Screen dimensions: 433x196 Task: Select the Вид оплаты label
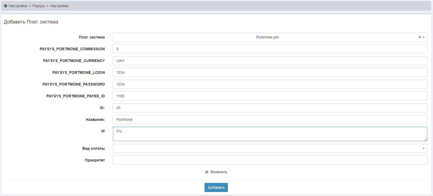pos(94,148)
